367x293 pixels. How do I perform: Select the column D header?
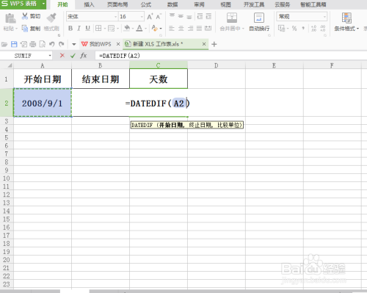217,65
